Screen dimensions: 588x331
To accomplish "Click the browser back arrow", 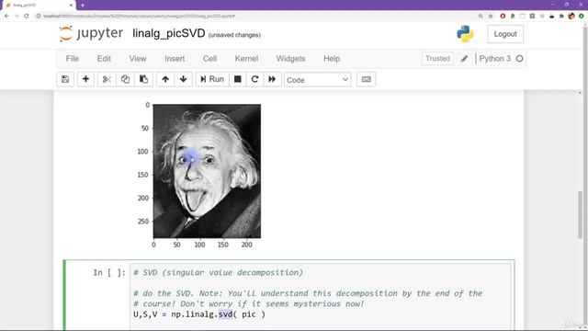I will [6, 17].
